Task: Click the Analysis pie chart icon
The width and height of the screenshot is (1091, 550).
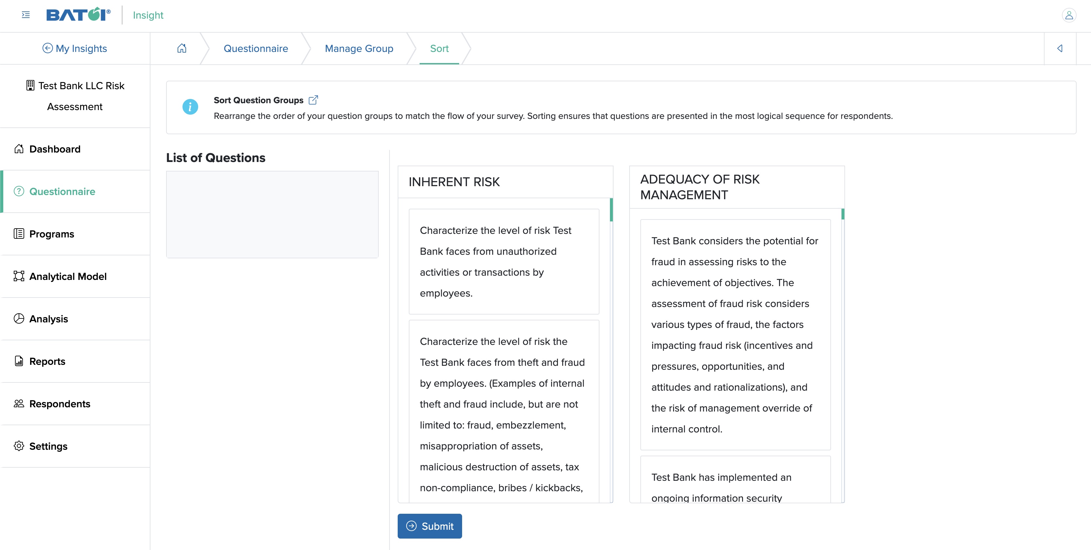Action: click(x=19, y=318)
